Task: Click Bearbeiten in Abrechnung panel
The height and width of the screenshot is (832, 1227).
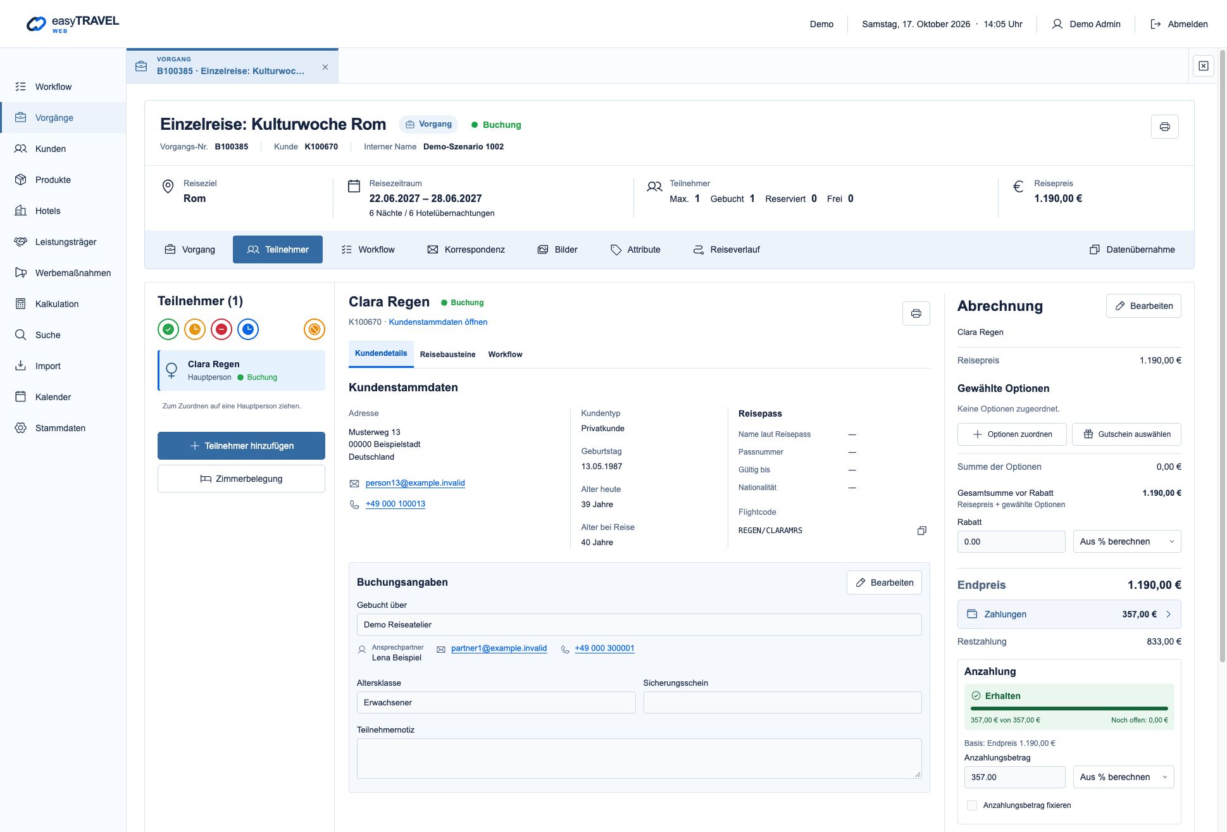Action: (1143, 306)
